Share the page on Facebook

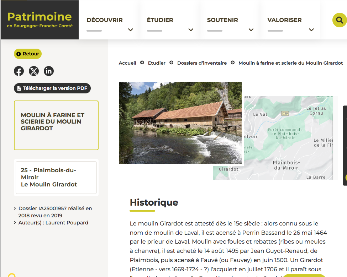[x=19, y=71]
